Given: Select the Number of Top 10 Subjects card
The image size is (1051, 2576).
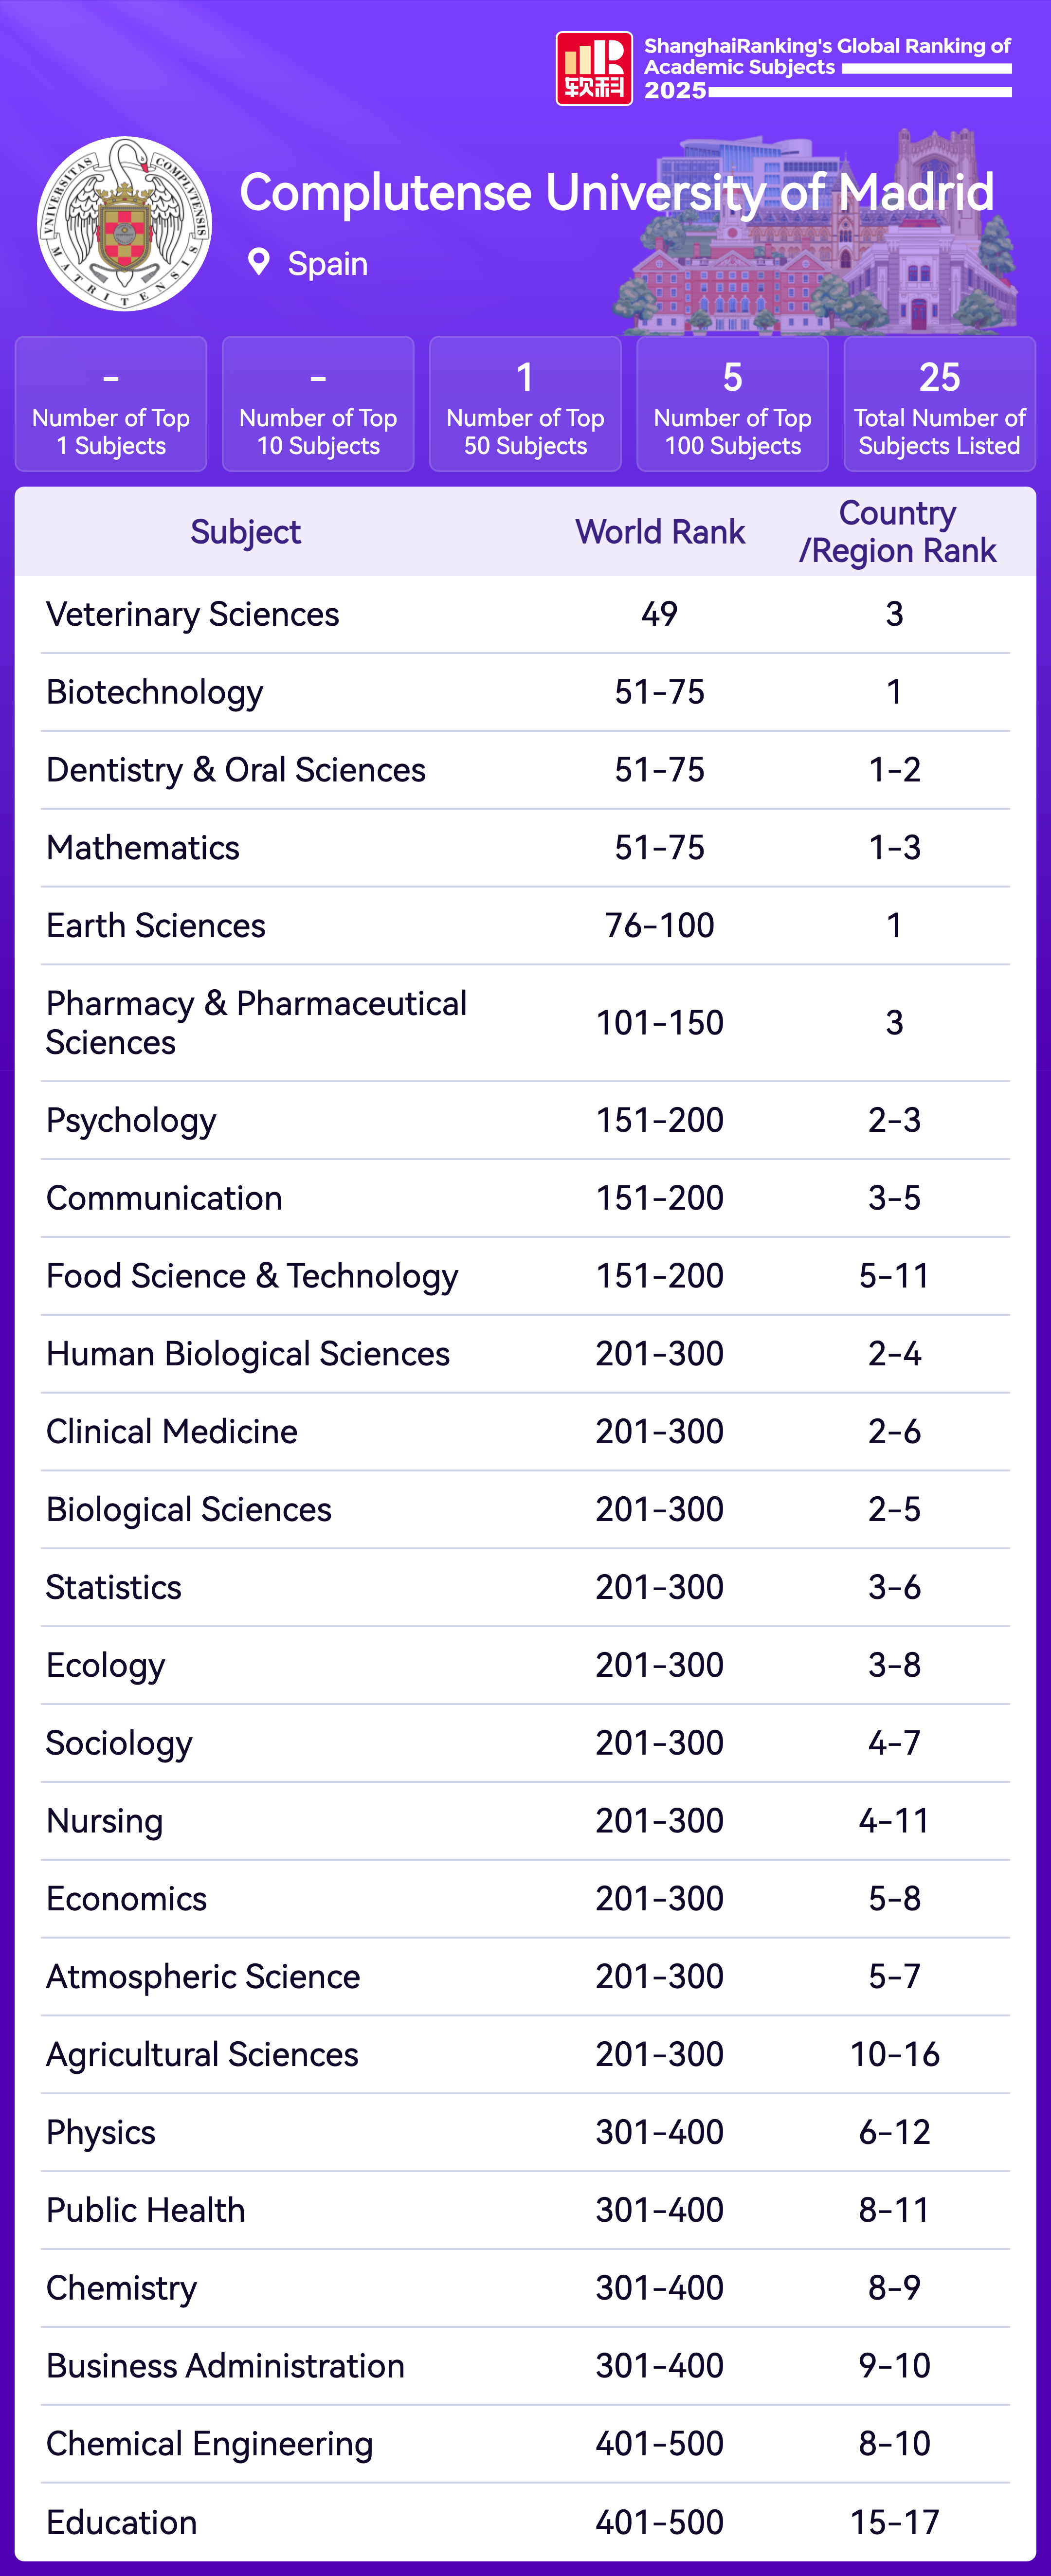Looking at the screenshot, I should pos(318,404).
